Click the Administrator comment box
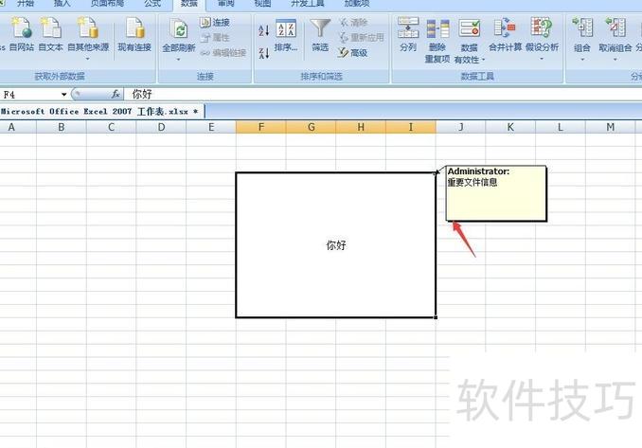 click(x=496, y=193)
